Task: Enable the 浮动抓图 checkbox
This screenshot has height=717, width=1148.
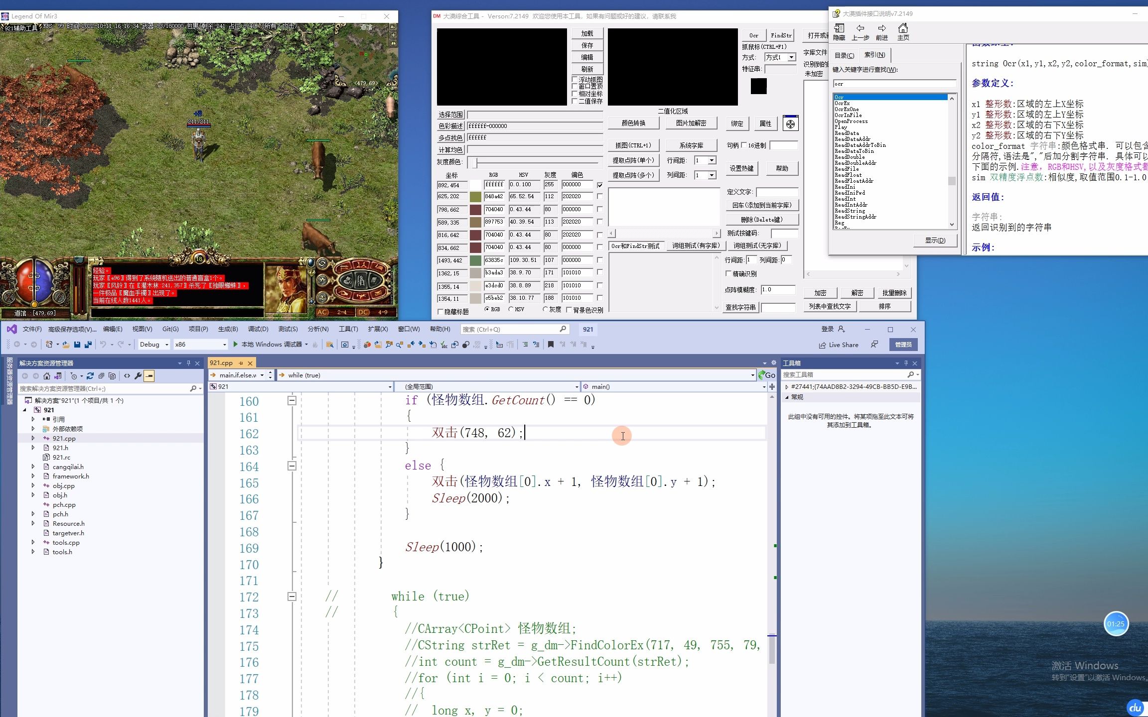Action: click(574, 80)
